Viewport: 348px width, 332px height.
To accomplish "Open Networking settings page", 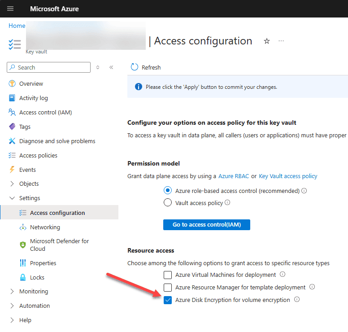I will tap(45, 227).
